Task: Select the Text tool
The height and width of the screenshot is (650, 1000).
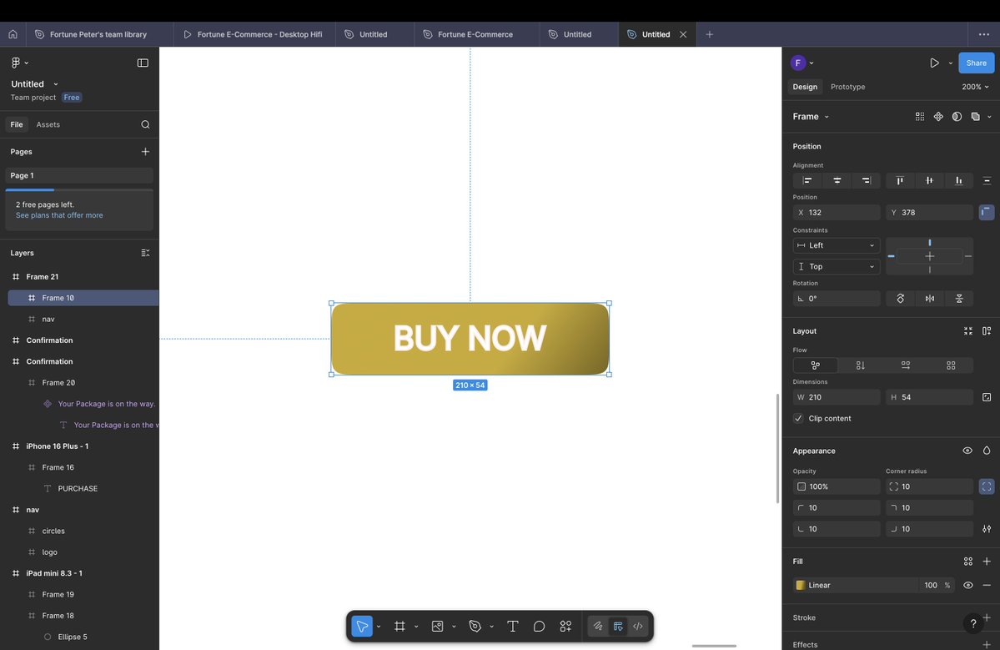Action: (513, 627)
